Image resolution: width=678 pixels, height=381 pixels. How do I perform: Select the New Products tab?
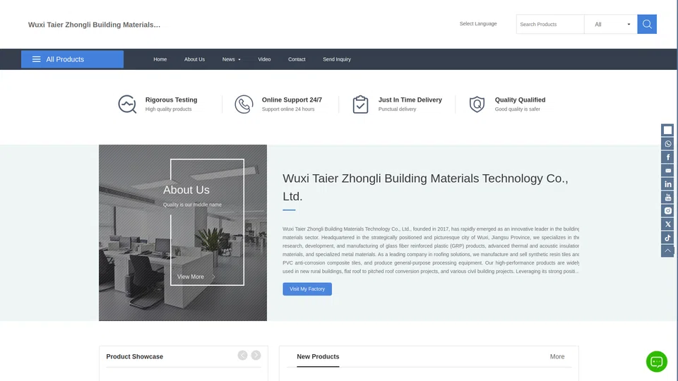point(318,356)
